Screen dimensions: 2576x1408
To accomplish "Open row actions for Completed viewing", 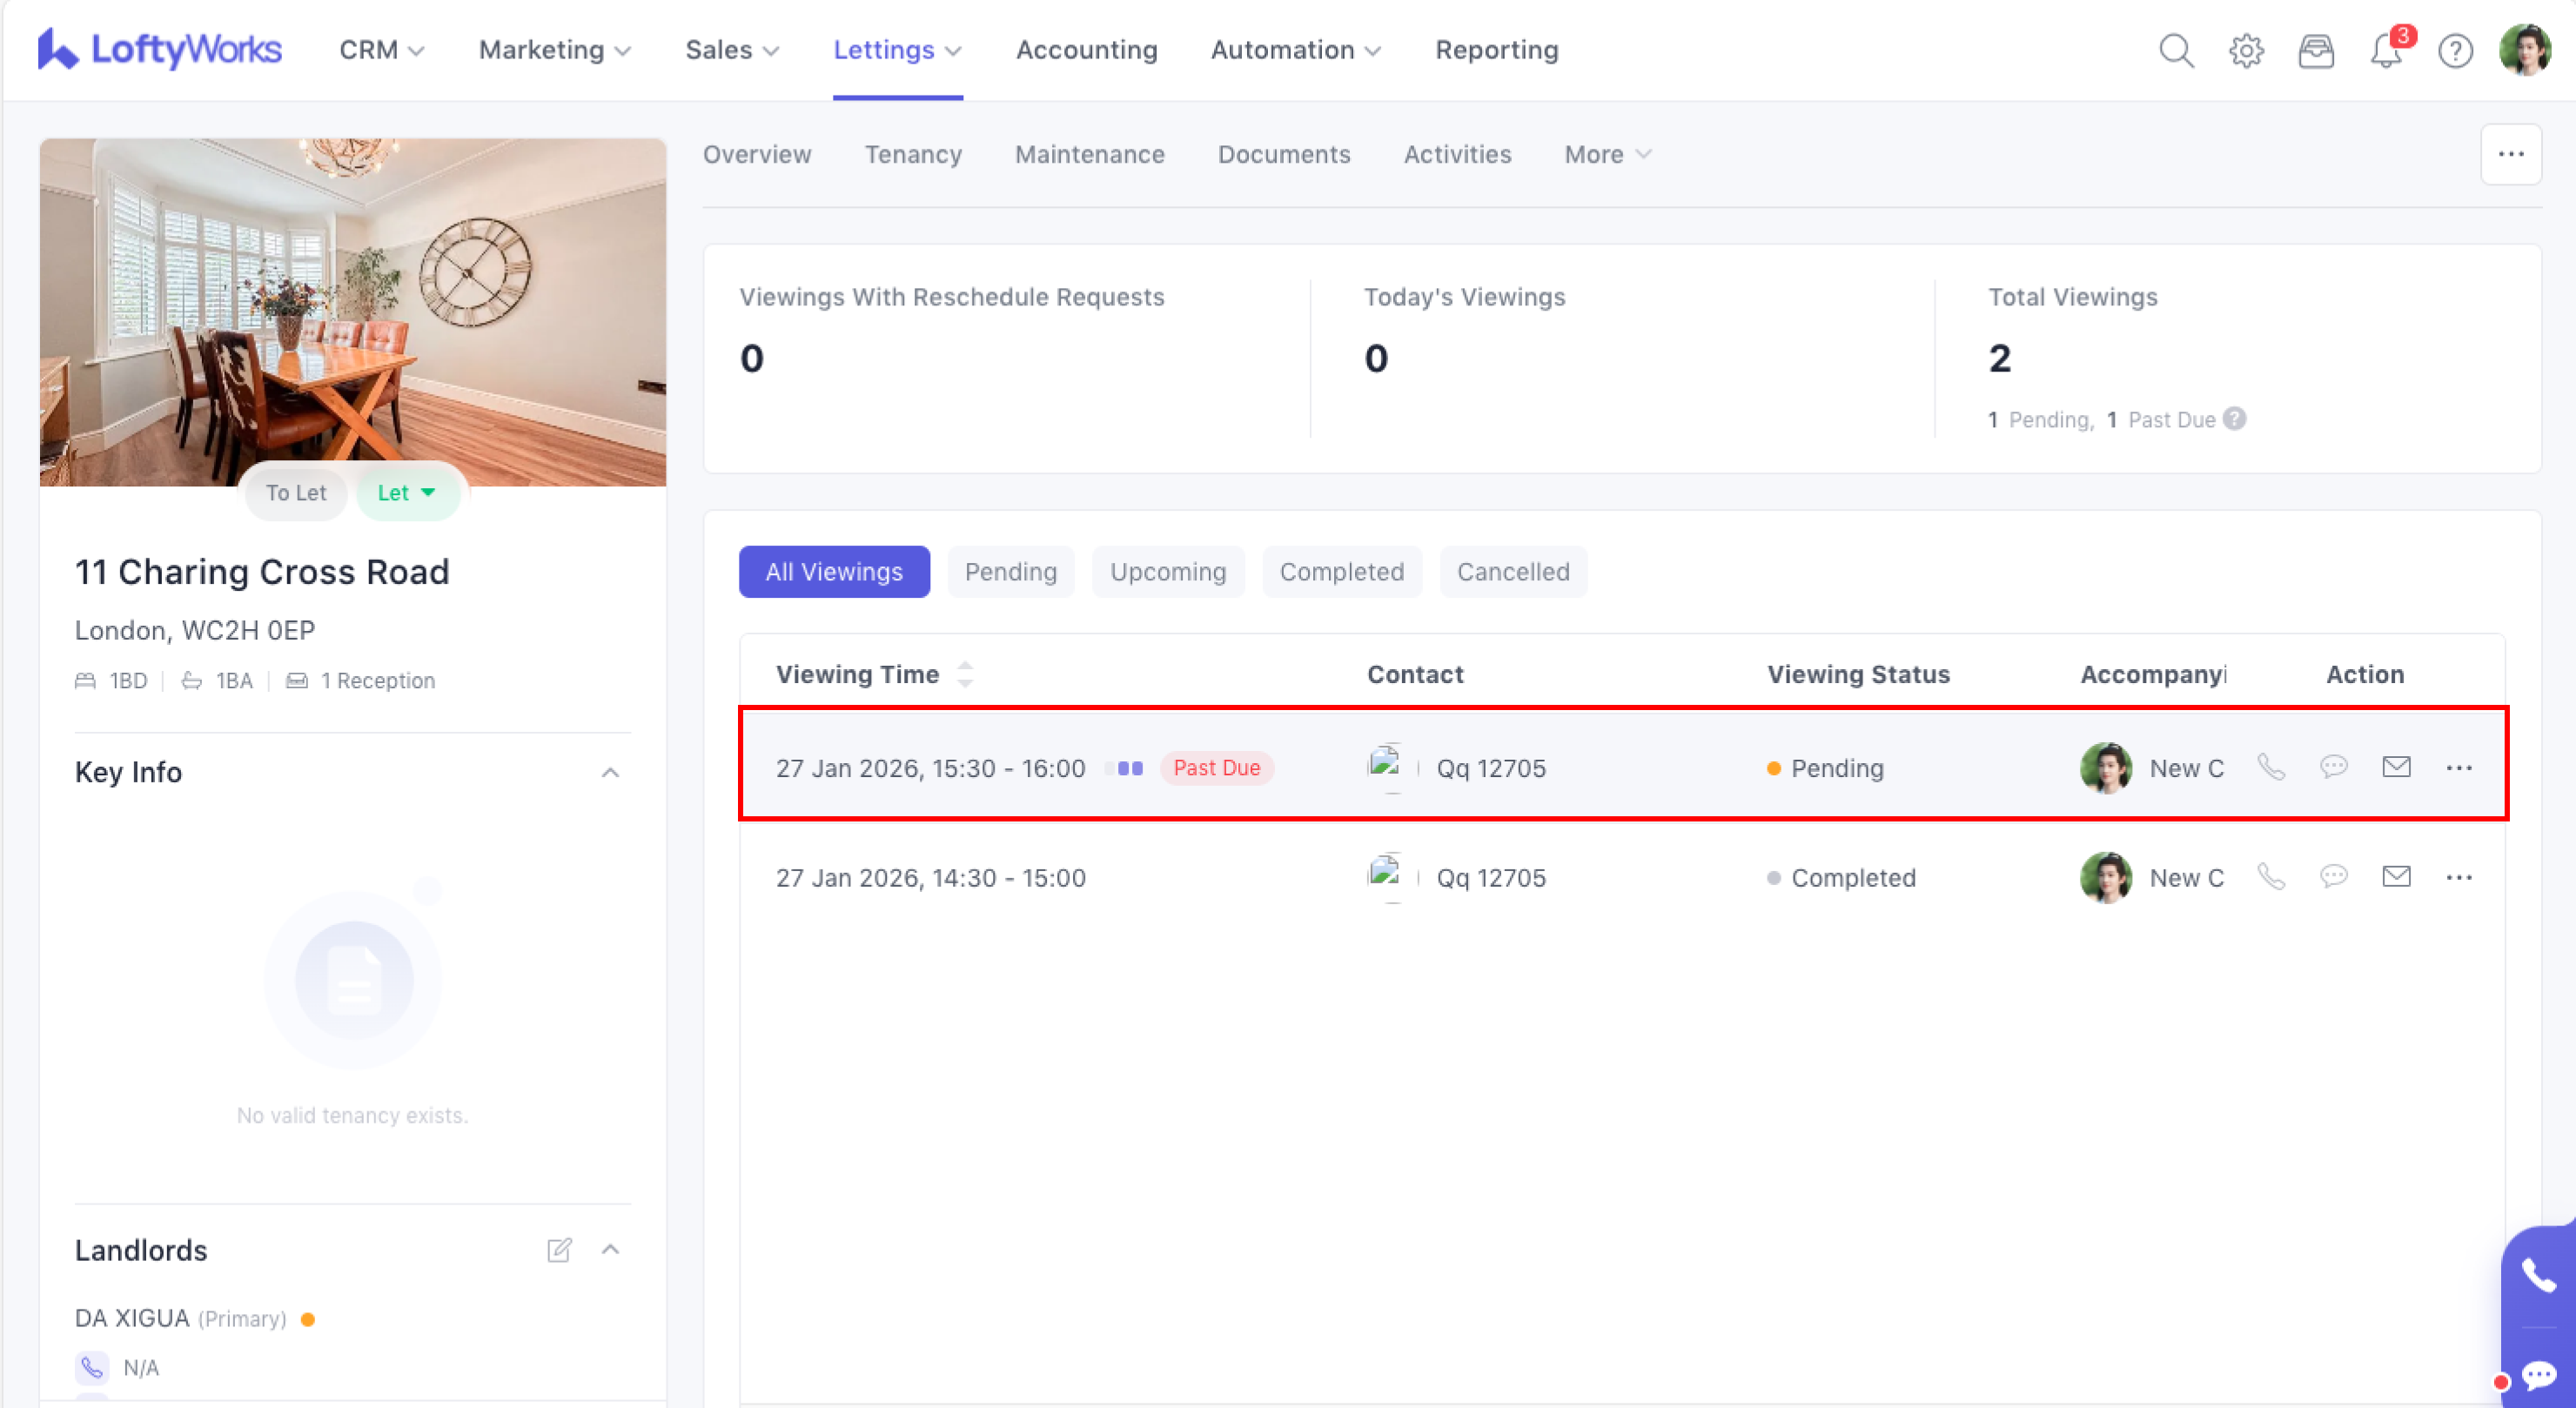I will (2458, 877).
